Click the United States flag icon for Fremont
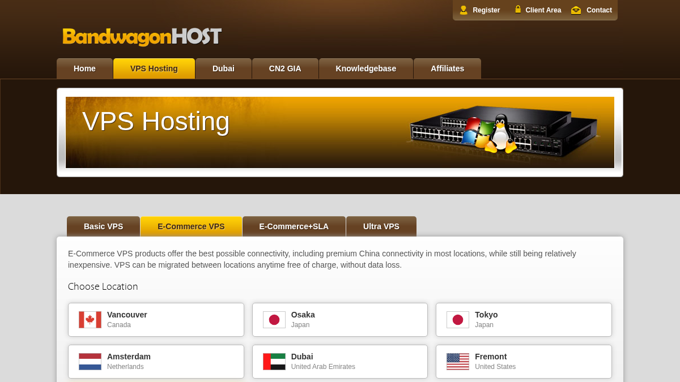Viewport: 680px width, 382px height. click(458, 362)
